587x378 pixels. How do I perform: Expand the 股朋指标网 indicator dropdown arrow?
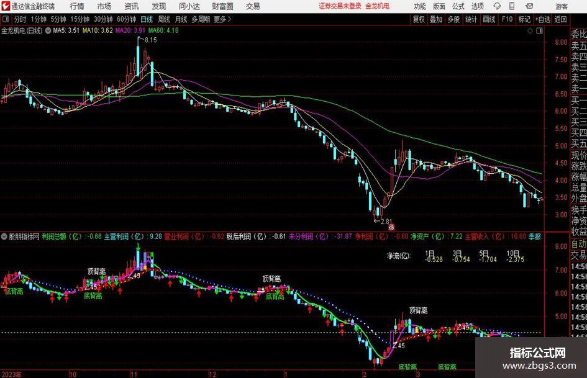[4, 236]
